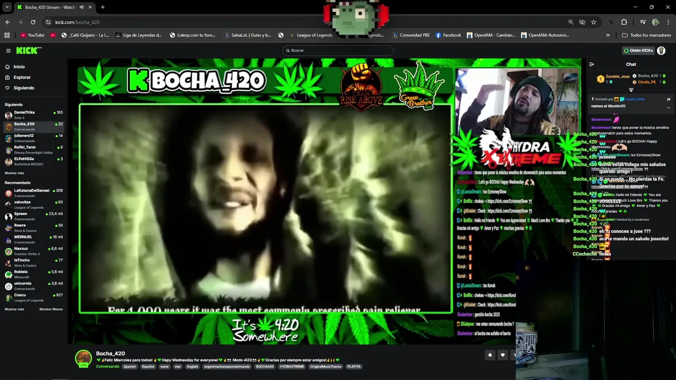
Task: Show more bookmarks chevron
Action: point(608,35)
